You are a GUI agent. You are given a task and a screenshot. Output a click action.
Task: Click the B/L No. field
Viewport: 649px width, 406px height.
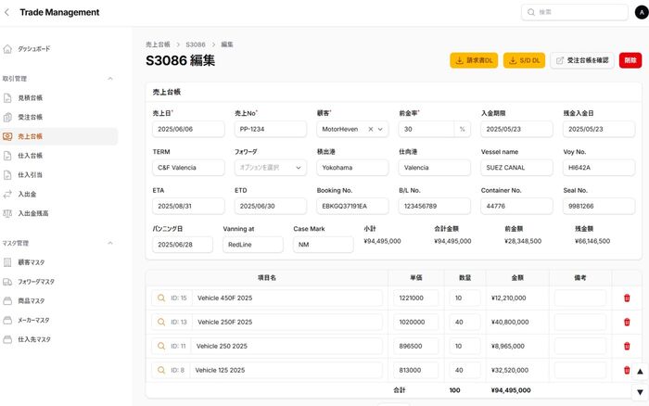click(x=435, y=206)
